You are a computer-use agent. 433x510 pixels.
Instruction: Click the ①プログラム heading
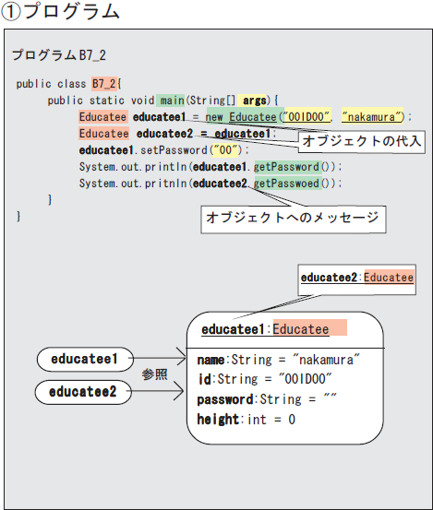60,11
